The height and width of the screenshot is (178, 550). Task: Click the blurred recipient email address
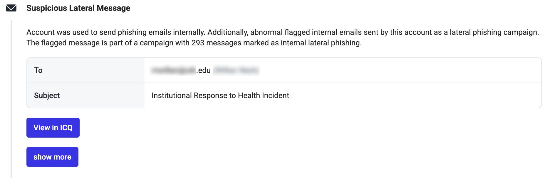pos(173,70)
